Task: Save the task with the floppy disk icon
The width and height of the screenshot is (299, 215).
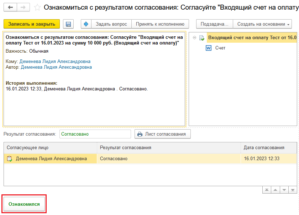Action: point(68,24)
